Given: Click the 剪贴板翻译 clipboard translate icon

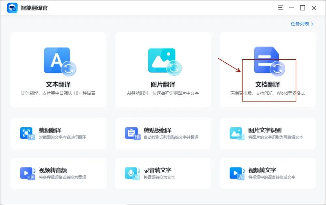Looking at the screenshot, I should (x=133, y=134).
